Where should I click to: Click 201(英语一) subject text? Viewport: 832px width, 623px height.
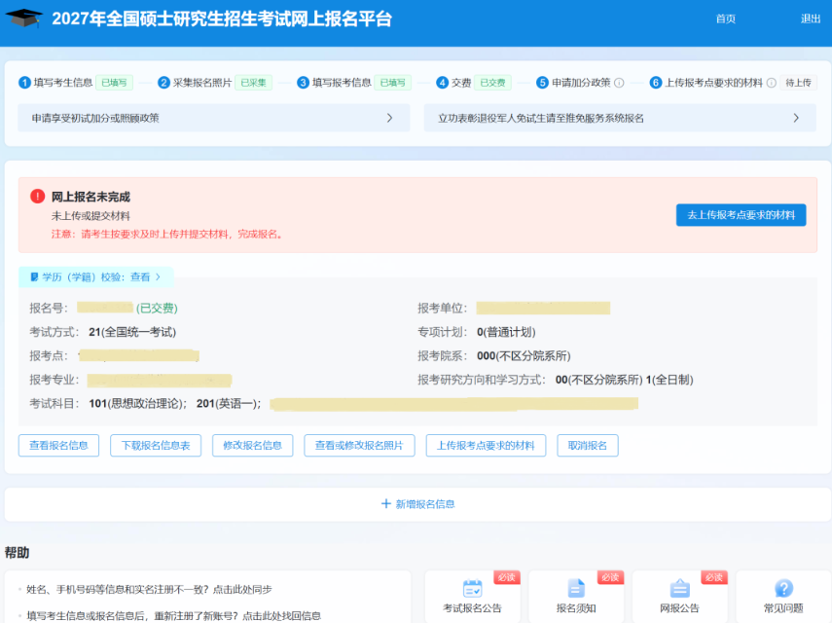pyautogui.click(x=229, y=404)
